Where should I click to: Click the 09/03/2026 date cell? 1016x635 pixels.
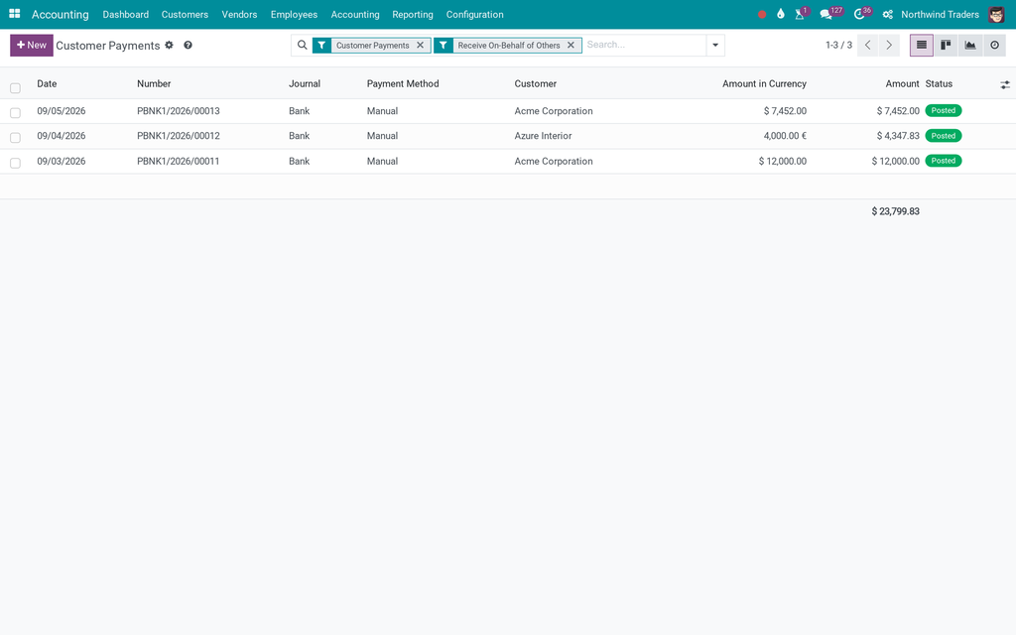[61, 162]
